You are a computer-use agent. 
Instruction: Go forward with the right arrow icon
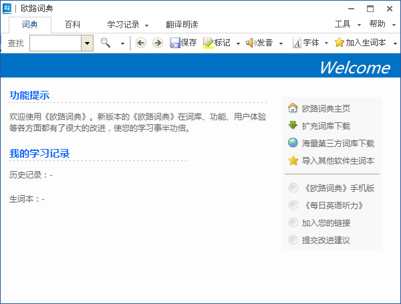(x=158, y=43)
